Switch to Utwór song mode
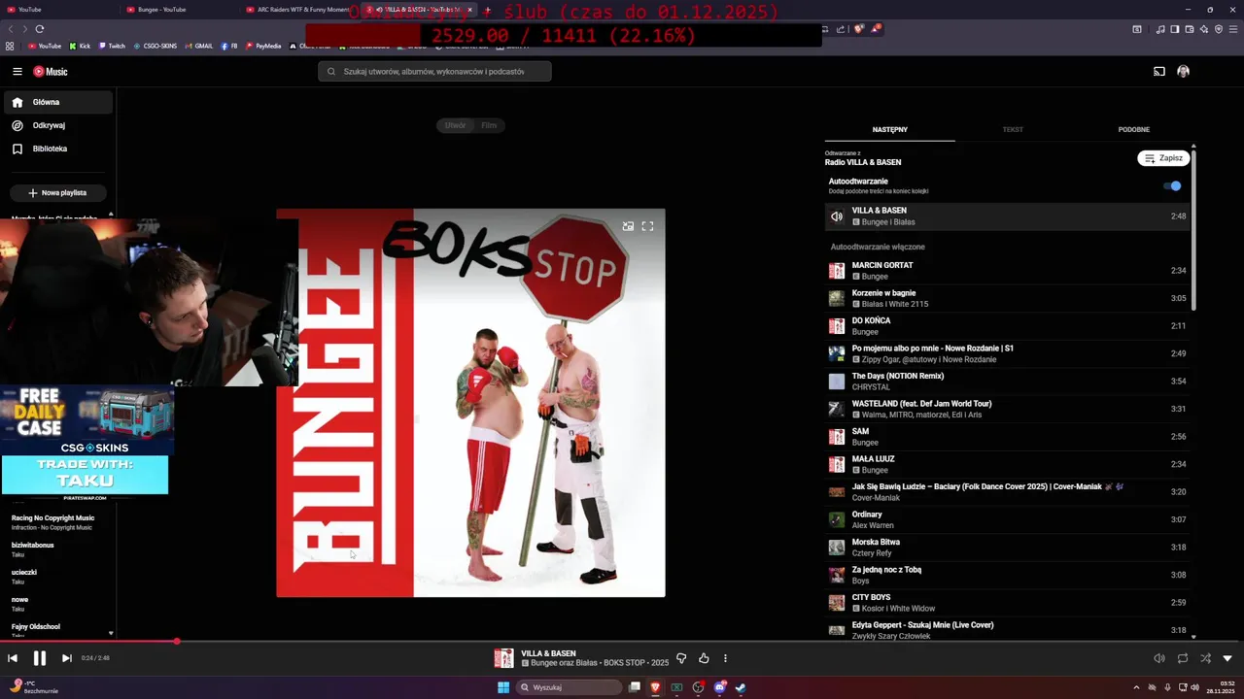 tap(455, 125)
